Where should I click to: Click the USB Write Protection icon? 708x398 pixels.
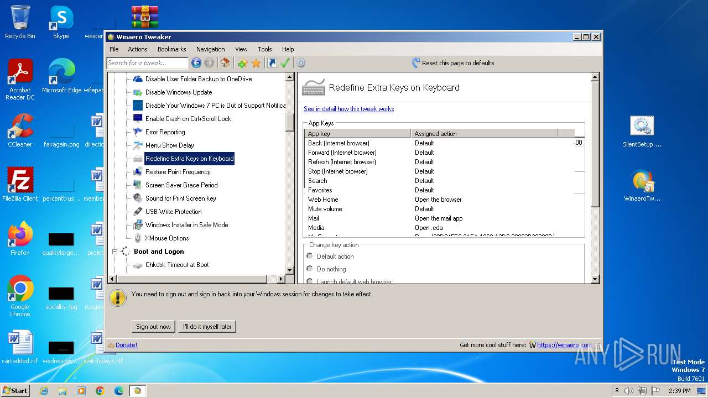[x=138, y=212]
